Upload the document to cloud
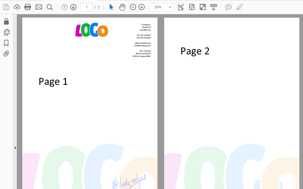 point(17,7)
